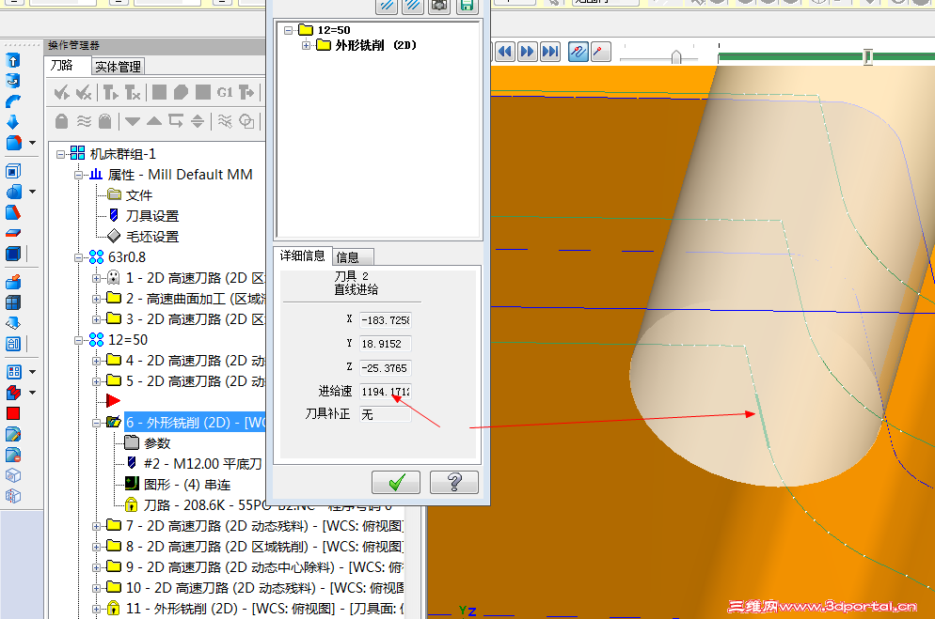
Task: Confirm dialog with green checkmark button
Action: [x=396, y=482]
